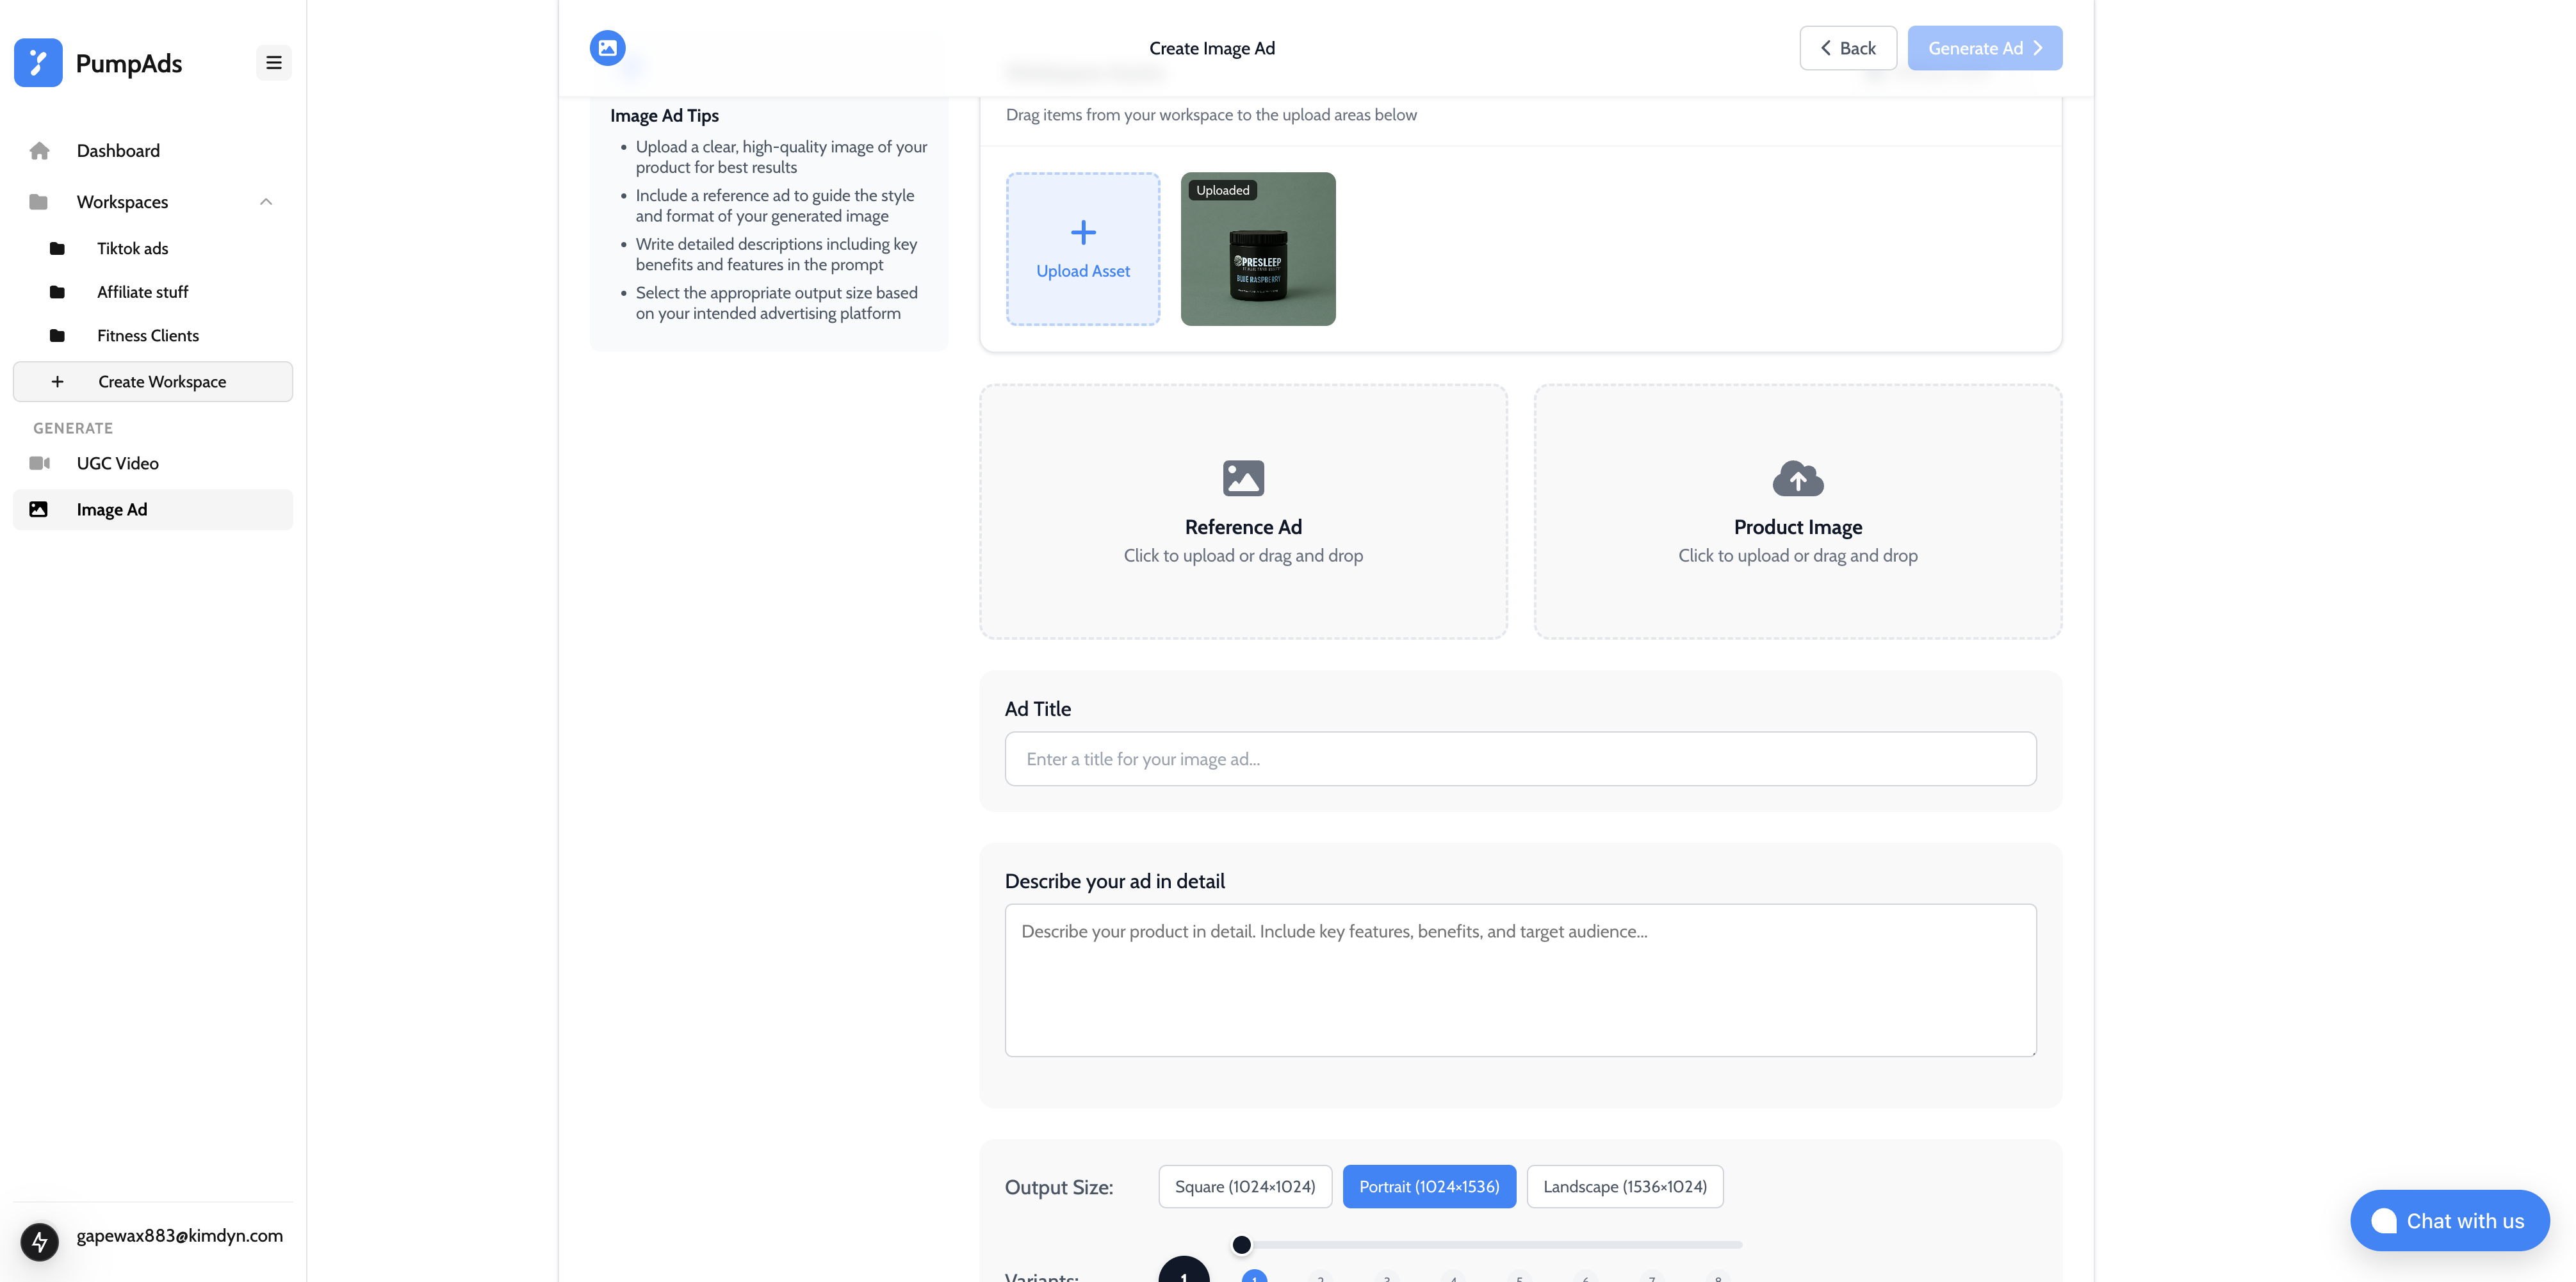The width and height of the screenshot is (2576, 1282).
Task: Click the Workspaces folder icon
Action: click(39, 202)
